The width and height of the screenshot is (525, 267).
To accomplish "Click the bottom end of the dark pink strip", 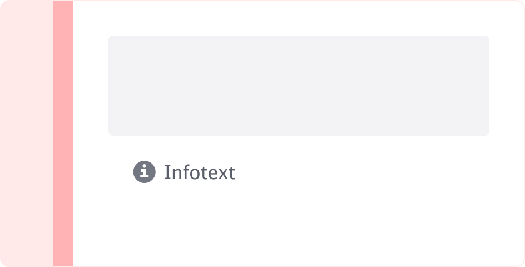I will (63, 263).
